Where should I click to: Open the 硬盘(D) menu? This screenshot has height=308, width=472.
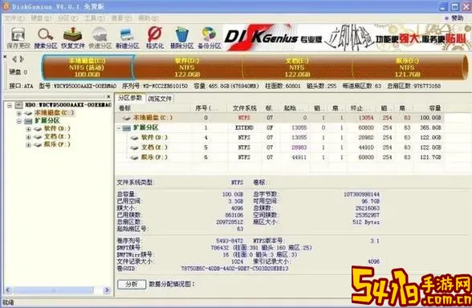[x=41, y=18]
